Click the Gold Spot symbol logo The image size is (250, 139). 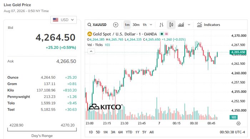click(90, 34)
